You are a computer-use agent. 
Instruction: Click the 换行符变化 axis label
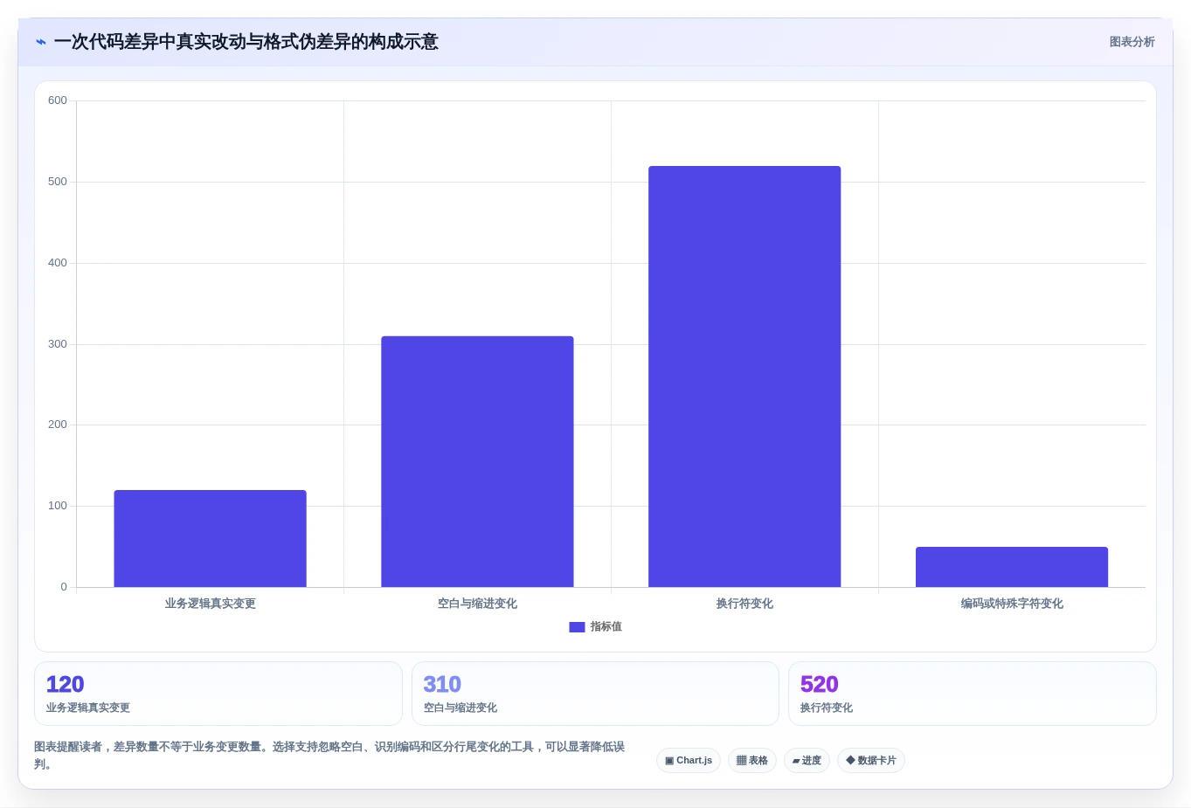[x=744, y=604]
